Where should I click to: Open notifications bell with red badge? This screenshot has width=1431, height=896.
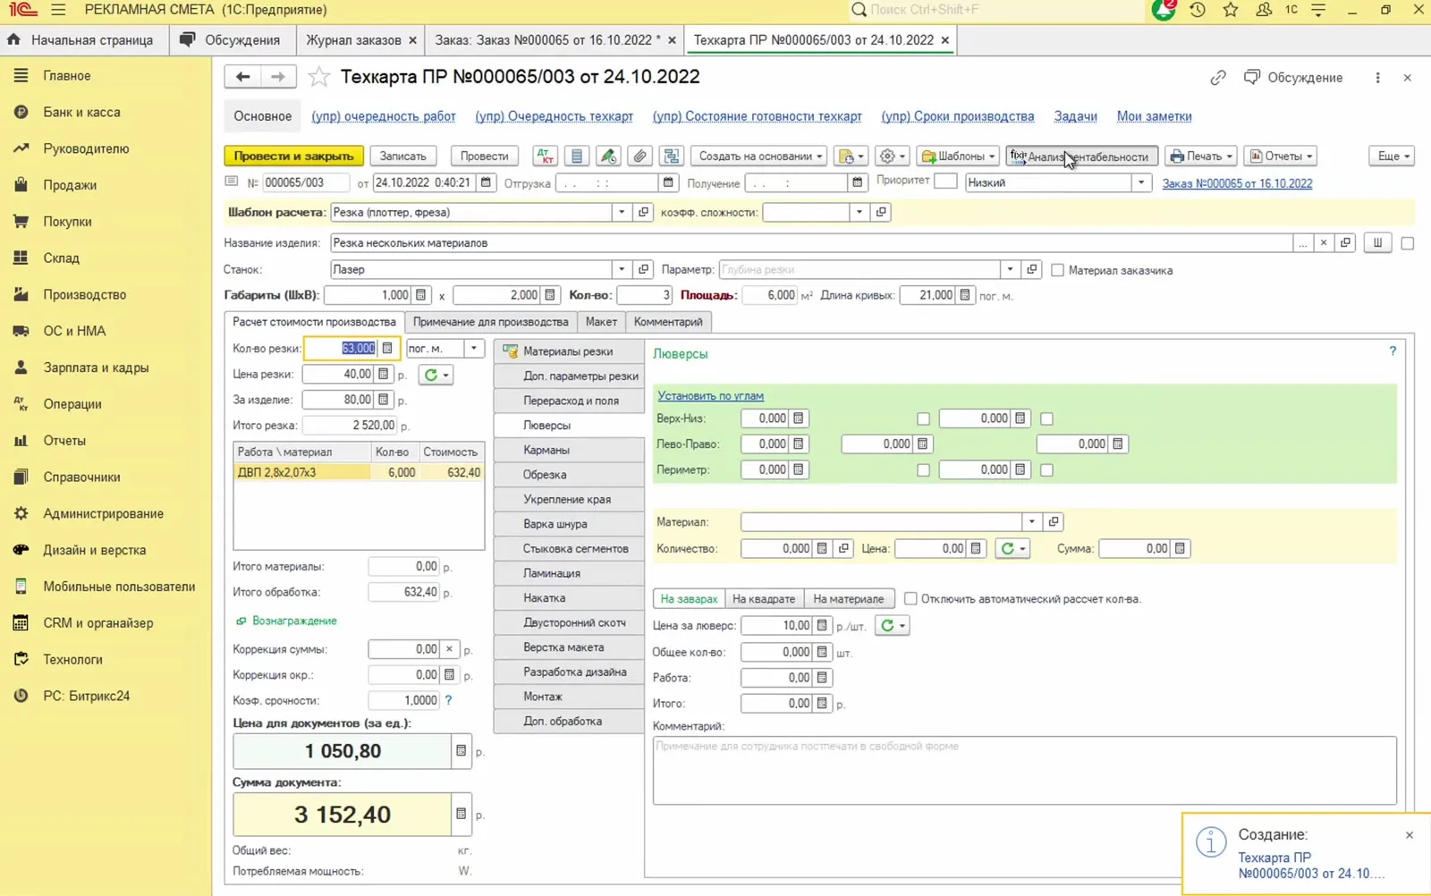[1164, 10]
